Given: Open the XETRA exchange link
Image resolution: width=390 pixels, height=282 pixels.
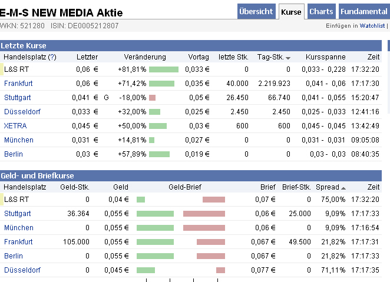Looking at the screenshot, I should [15, 125].
